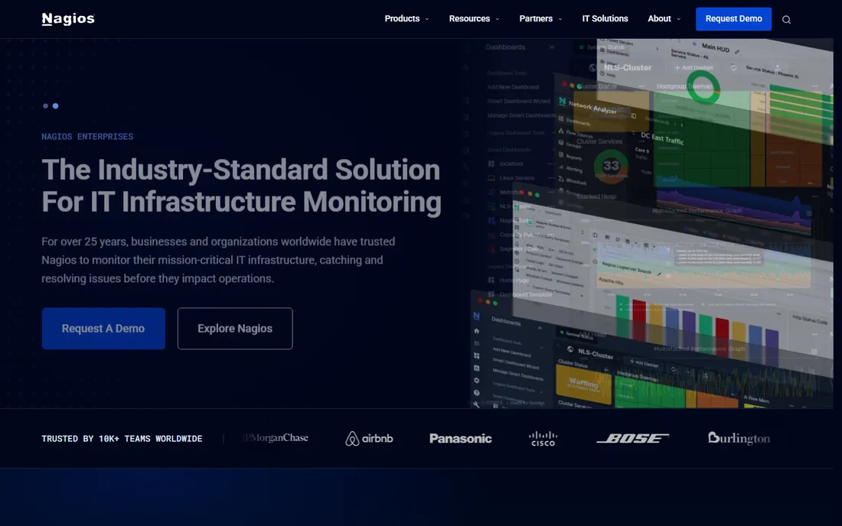
Task: Go to IT Solutions in navigation
Action: (605, 19)
